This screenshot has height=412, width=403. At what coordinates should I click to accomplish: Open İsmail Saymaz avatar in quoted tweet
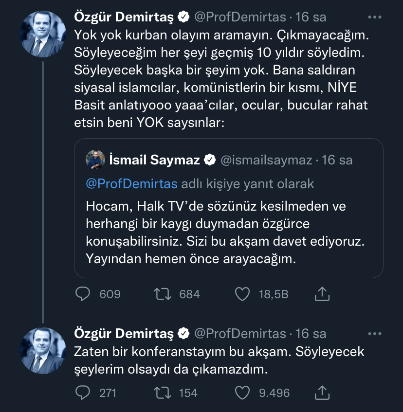pos(95,160)
